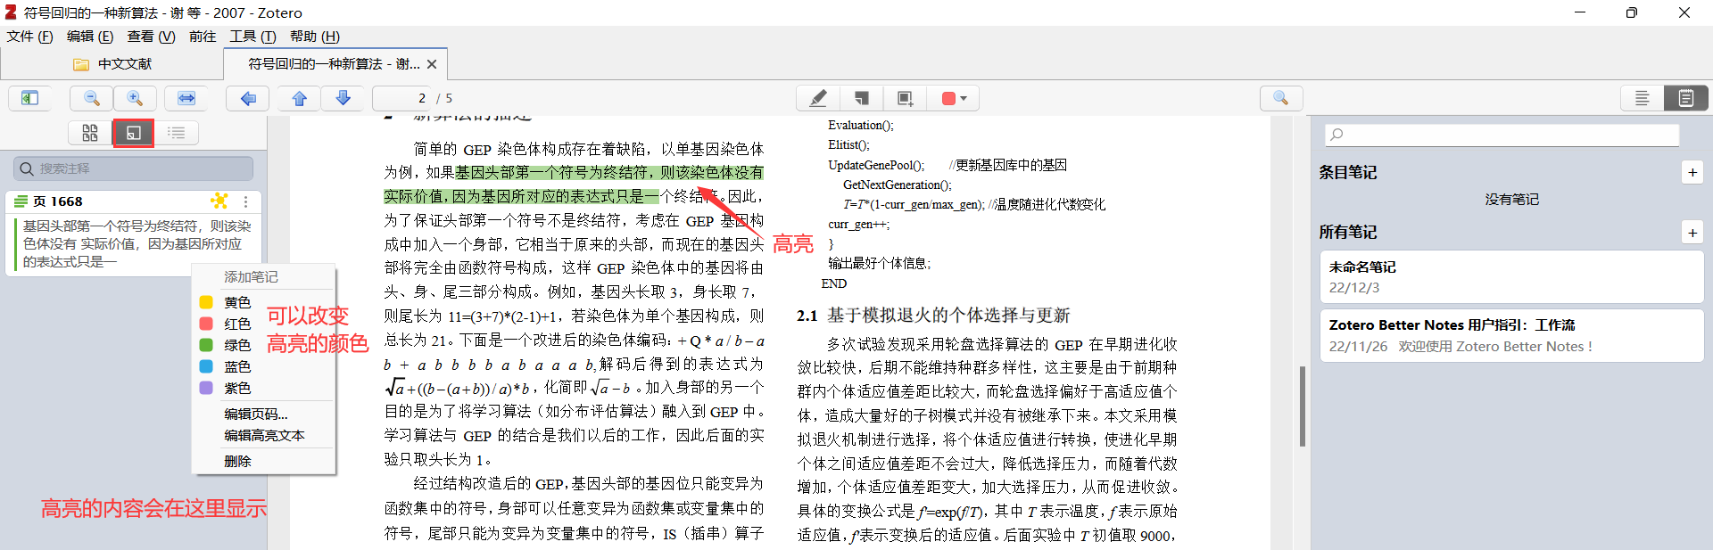Viewport: 1713px width, 550px height.
Task: Open the annotation color dropdown
Action: 954,98
